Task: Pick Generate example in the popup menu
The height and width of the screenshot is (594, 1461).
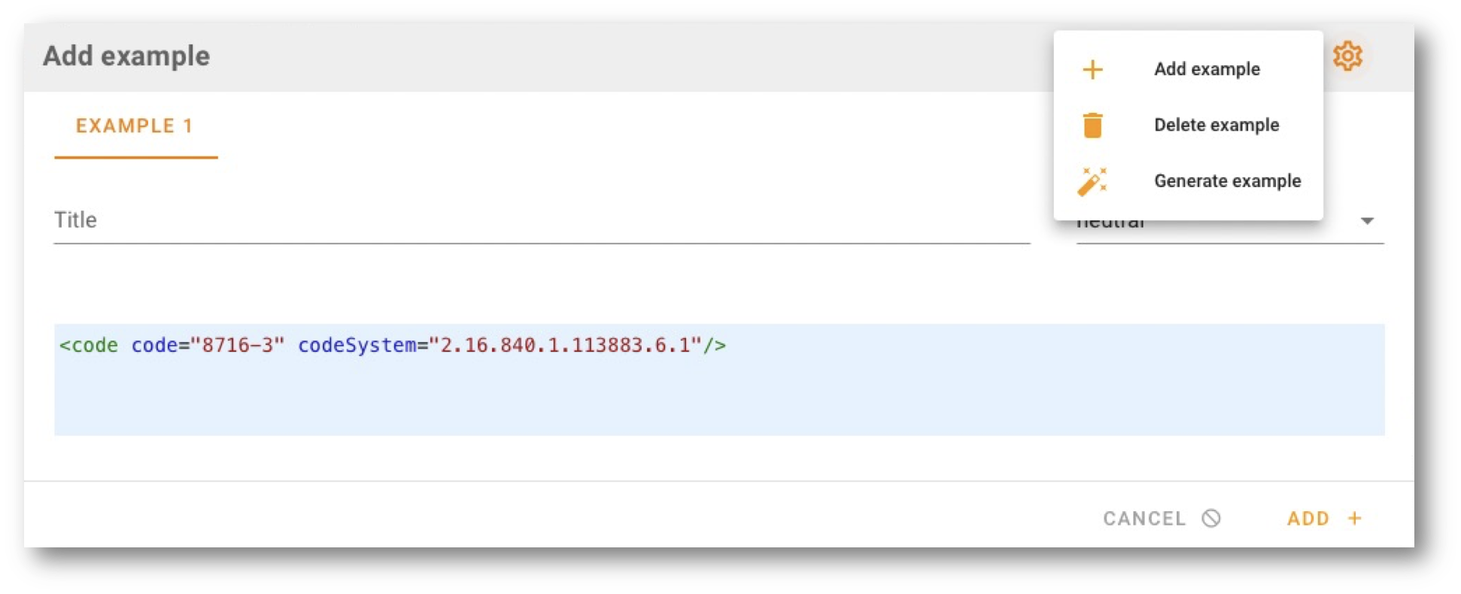Action: pyautogui.click(x=1227, y=181)
